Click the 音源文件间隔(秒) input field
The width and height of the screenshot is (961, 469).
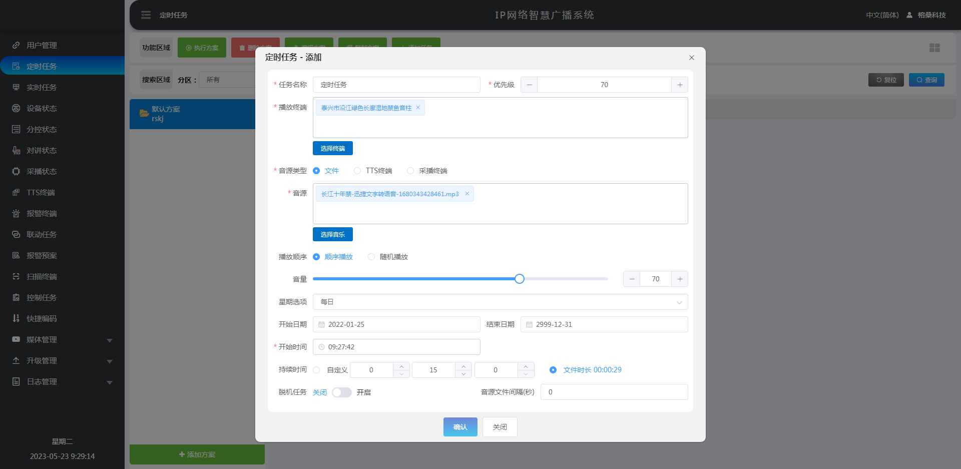click(614, 392)
